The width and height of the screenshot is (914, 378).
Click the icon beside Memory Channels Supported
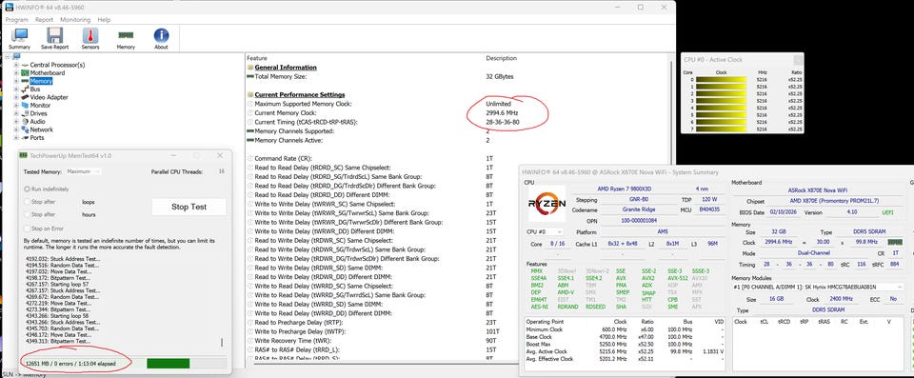(x=250, y=131)
